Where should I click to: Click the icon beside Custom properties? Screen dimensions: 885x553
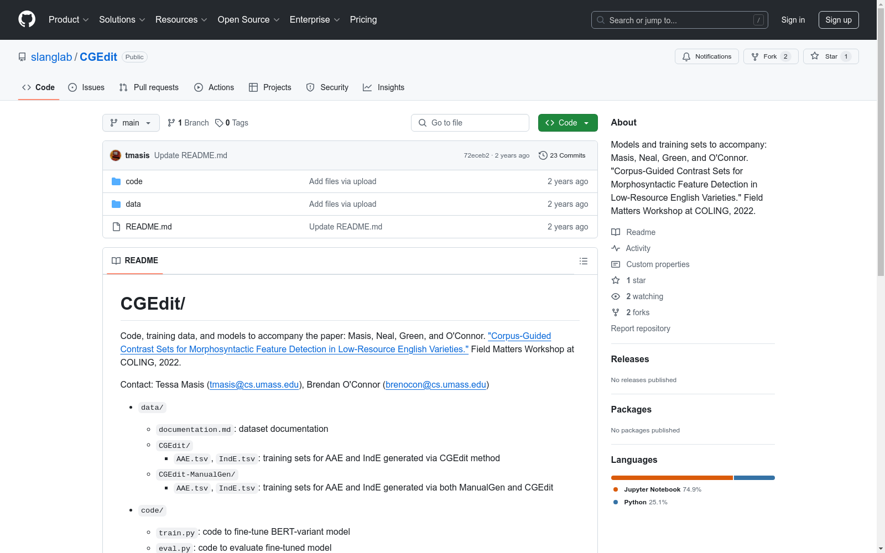616,264
